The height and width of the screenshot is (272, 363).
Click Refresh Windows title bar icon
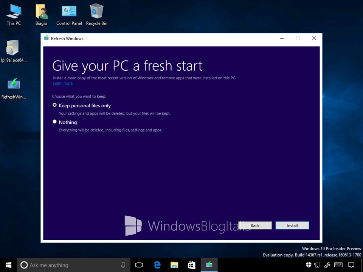46,38
